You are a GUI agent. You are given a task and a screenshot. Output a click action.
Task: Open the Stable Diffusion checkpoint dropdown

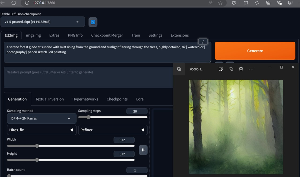tap(43, 22)
